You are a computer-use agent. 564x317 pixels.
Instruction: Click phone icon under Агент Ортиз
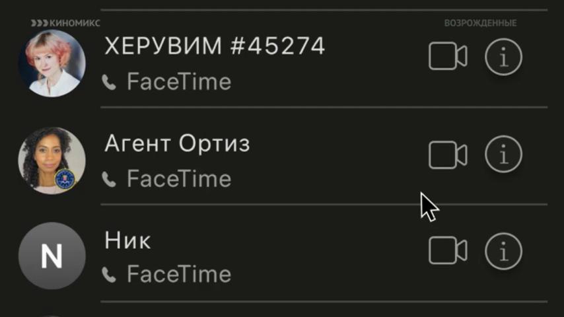(x=109, y=179)
